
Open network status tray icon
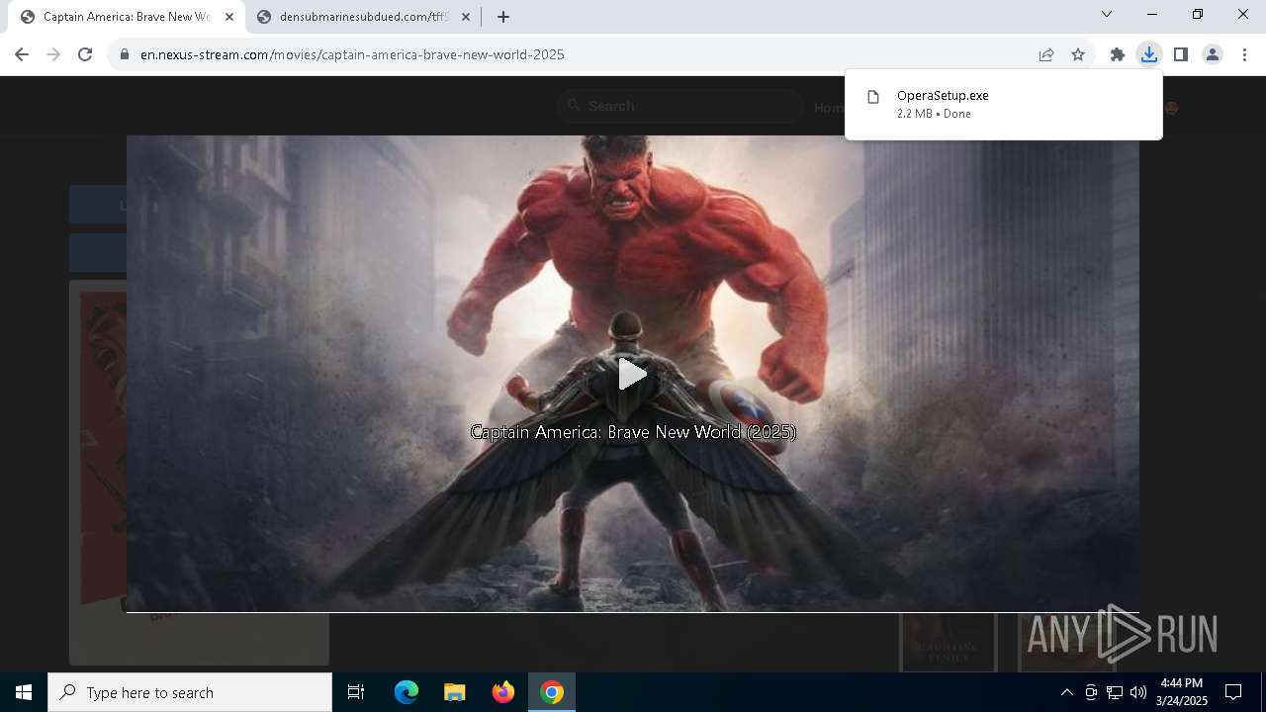tap(1115, 692)
